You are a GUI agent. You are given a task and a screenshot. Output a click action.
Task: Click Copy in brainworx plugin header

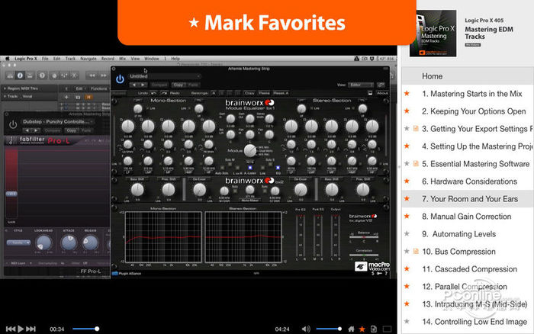tap(178, 85)
